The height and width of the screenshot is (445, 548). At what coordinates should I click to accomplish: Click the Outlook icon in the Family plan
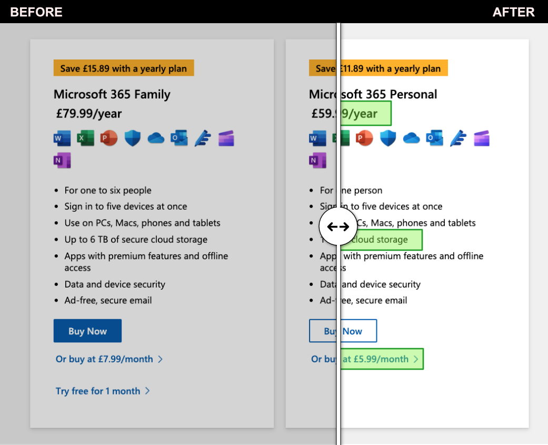pos(179,139)
